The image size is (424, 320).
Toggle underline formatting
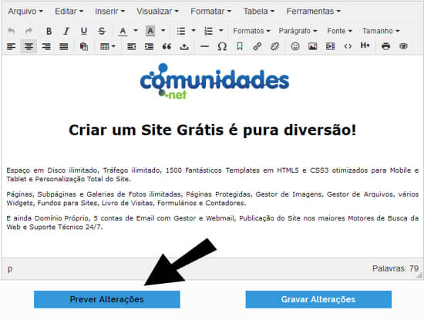click(84, 31)
